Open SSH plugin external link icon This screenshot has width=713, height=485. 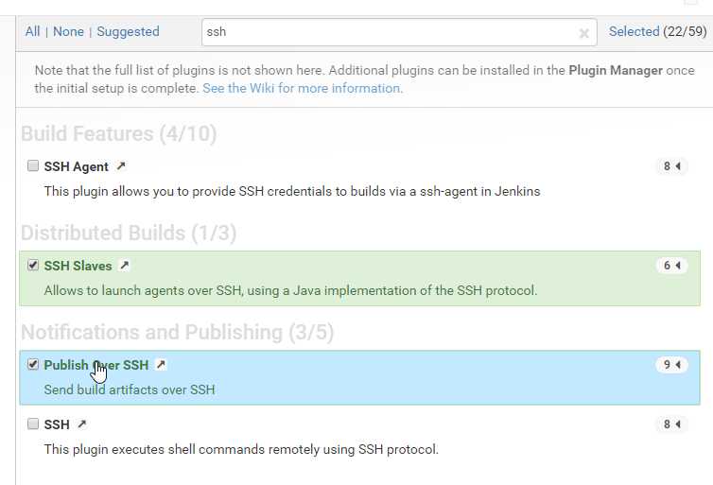pos(82,424)
